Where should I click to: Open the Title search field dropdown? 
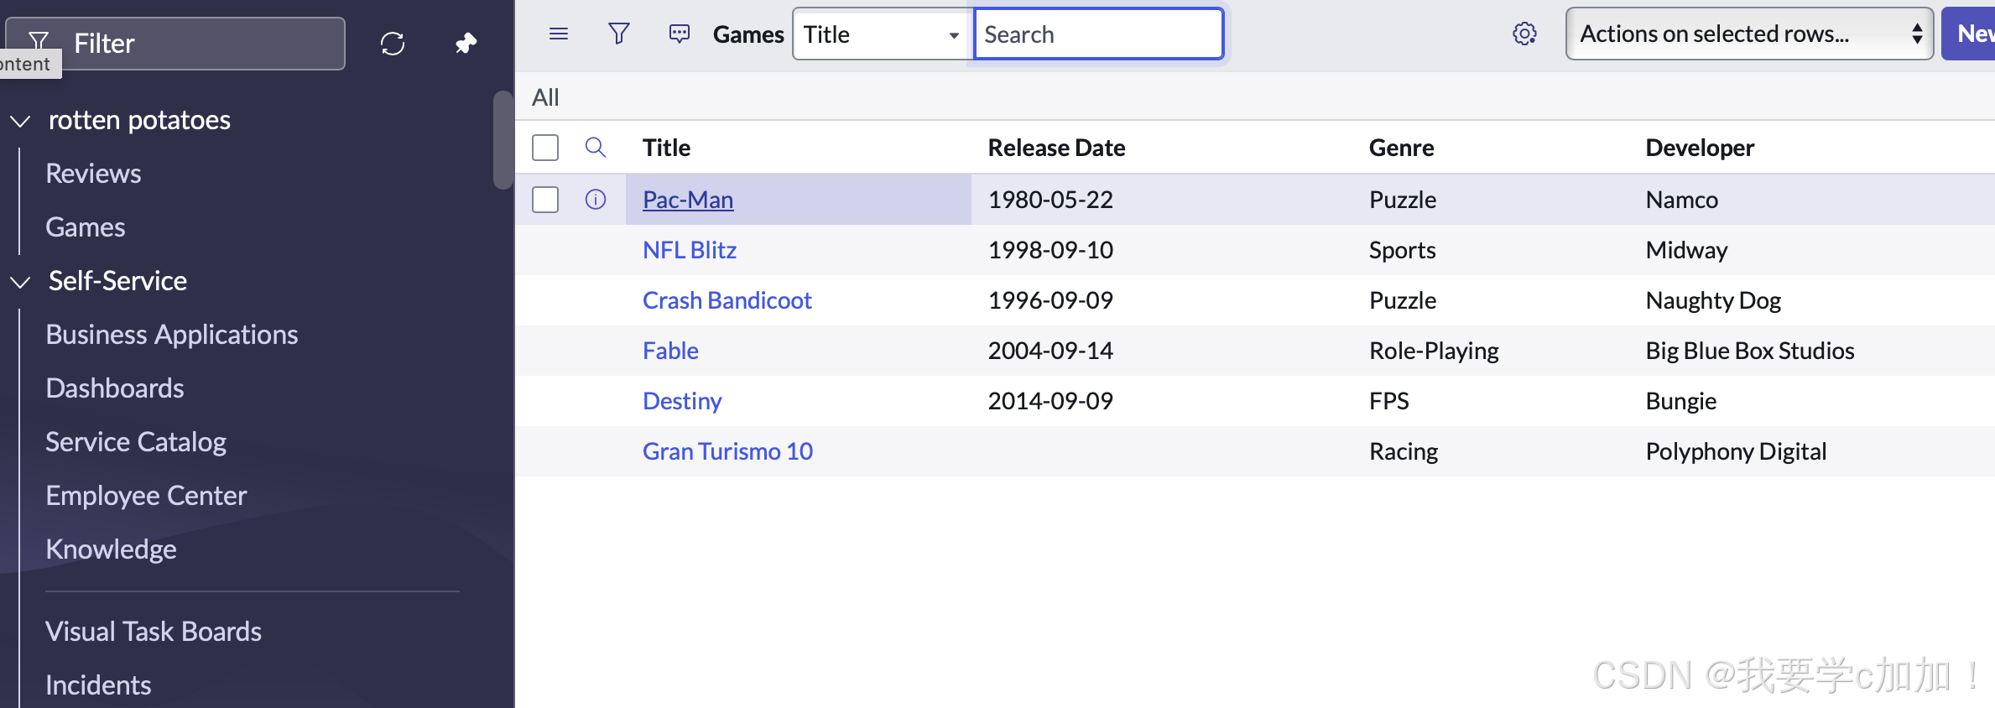coord(882,34)
